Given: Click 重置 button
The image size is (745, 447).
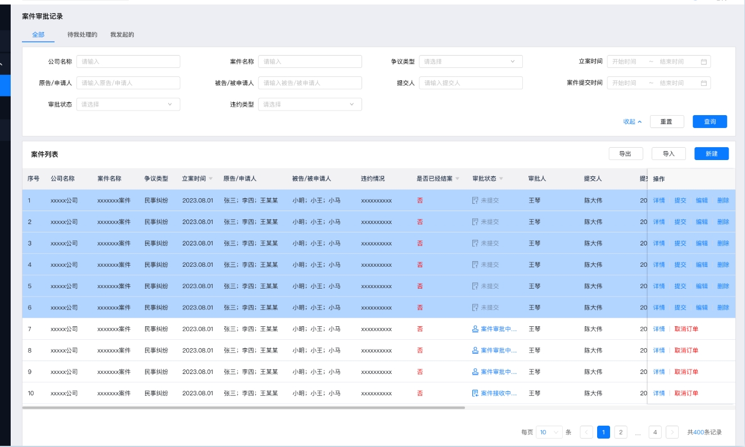Looking at the screenshot, I should (x=667, y=122).
